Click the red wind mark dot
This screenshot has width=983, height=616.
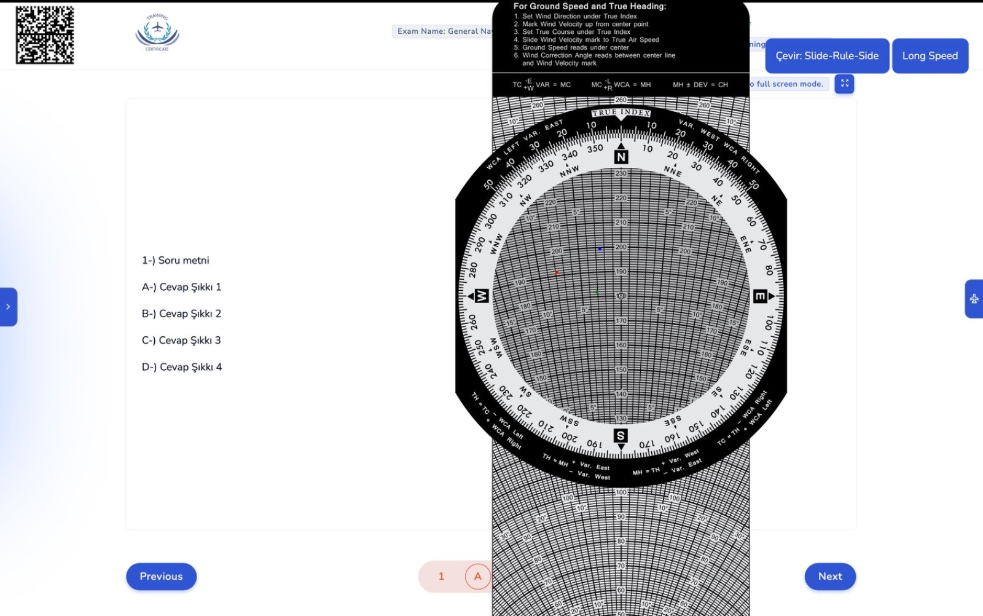click(557, 272)
